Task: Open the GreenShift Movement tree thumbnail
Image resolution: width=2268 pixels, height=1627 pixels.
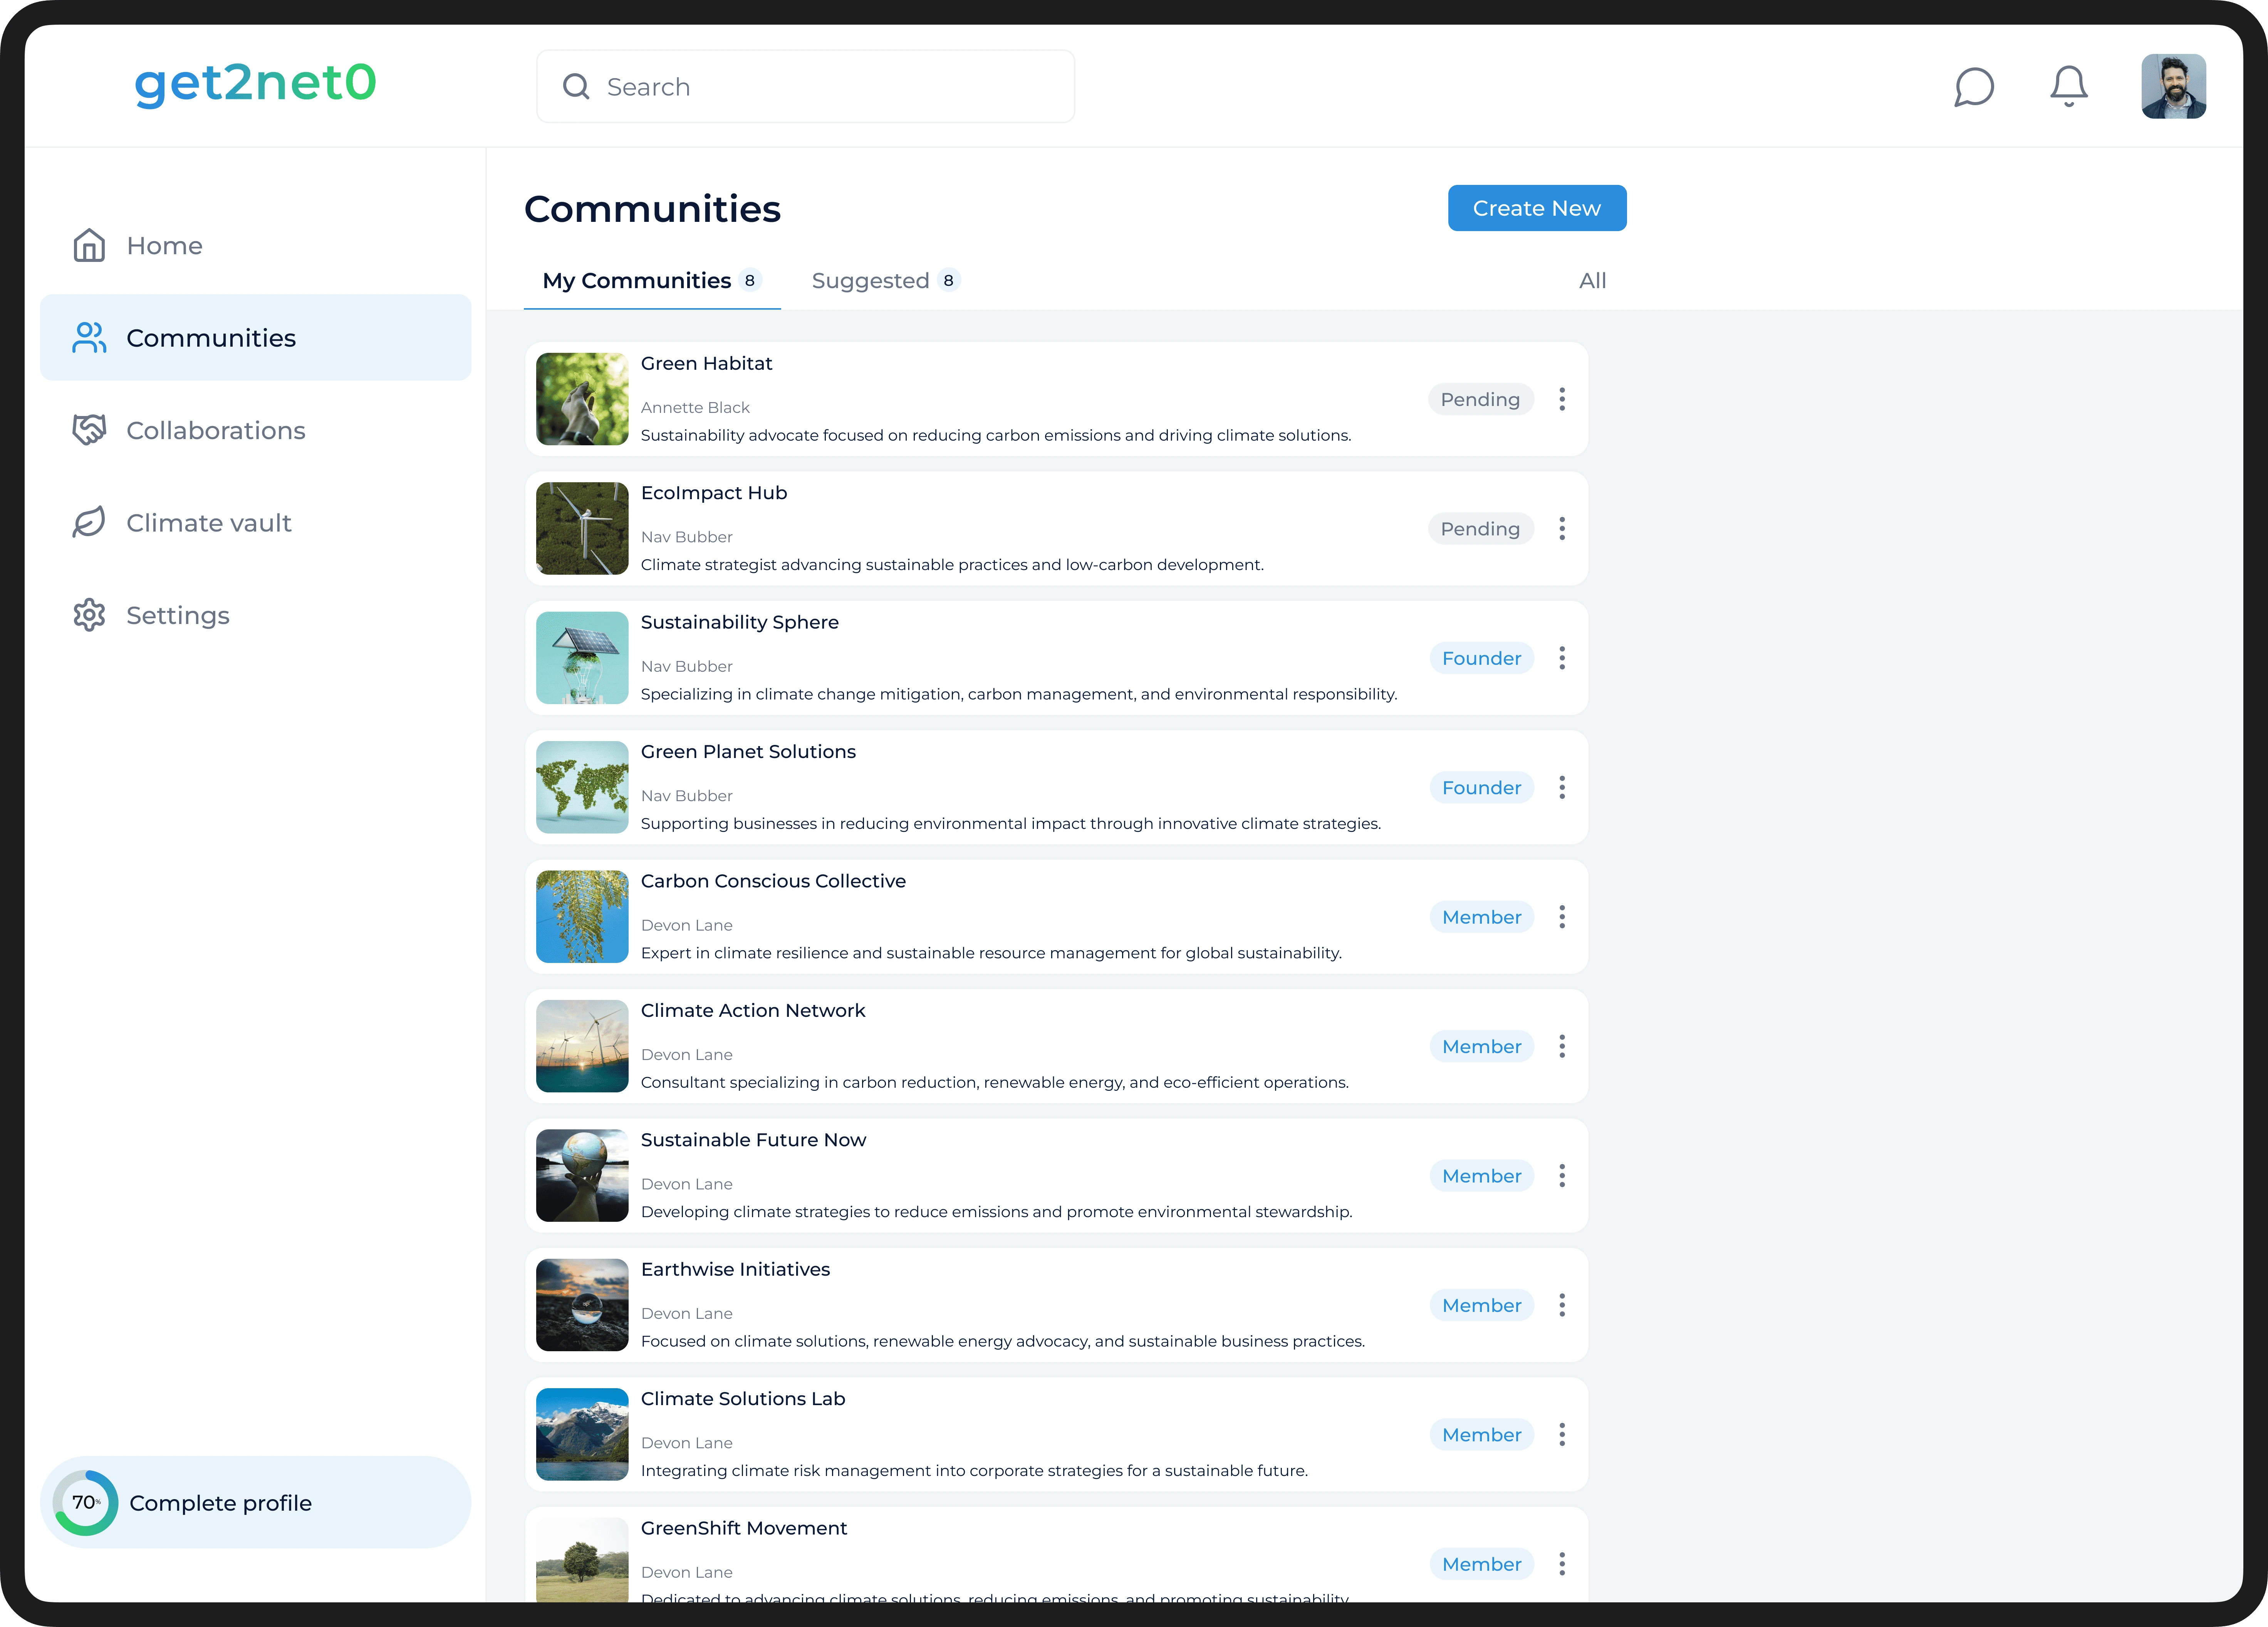Action: [582, 1560]
